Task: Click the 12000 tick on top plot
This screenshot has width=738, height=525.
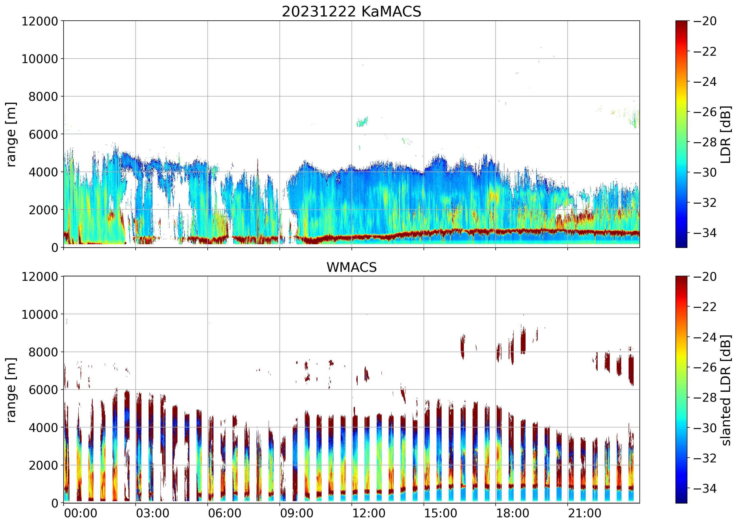Action: (x=40, y=21)
